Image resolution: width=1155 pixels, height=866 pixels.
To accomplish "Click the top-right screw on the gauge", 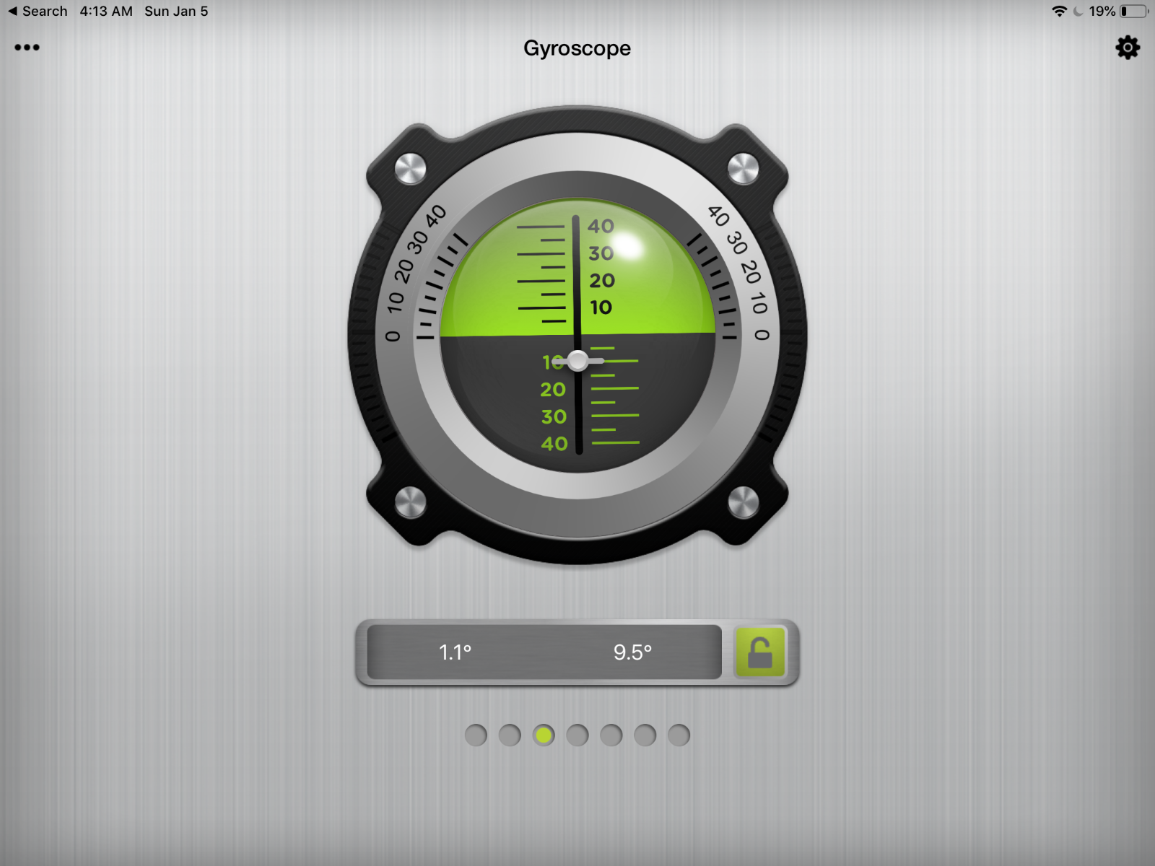I will click(x=743, y=170).
